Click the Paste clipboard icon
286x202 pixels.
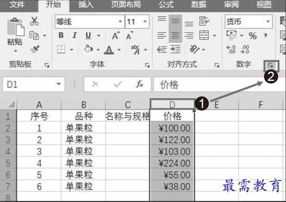(x=16, y=27)
